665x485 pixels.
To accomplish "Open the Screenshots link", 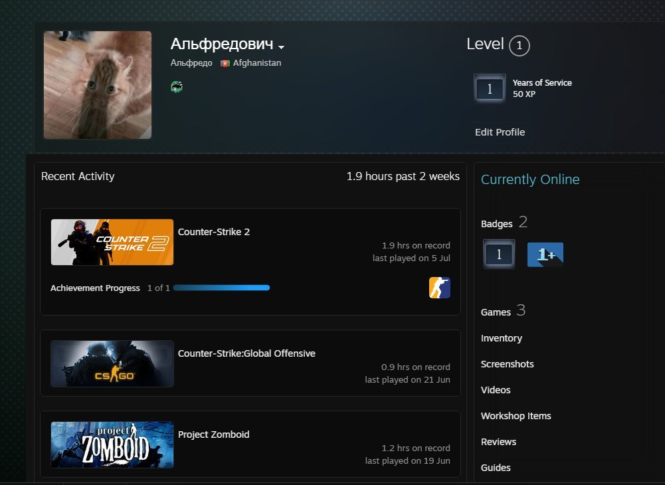I will 508,364.
